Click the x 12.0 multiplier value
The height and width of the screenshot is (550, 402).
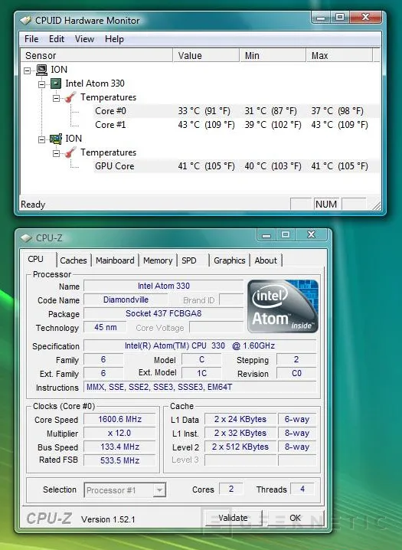point(120,434)
